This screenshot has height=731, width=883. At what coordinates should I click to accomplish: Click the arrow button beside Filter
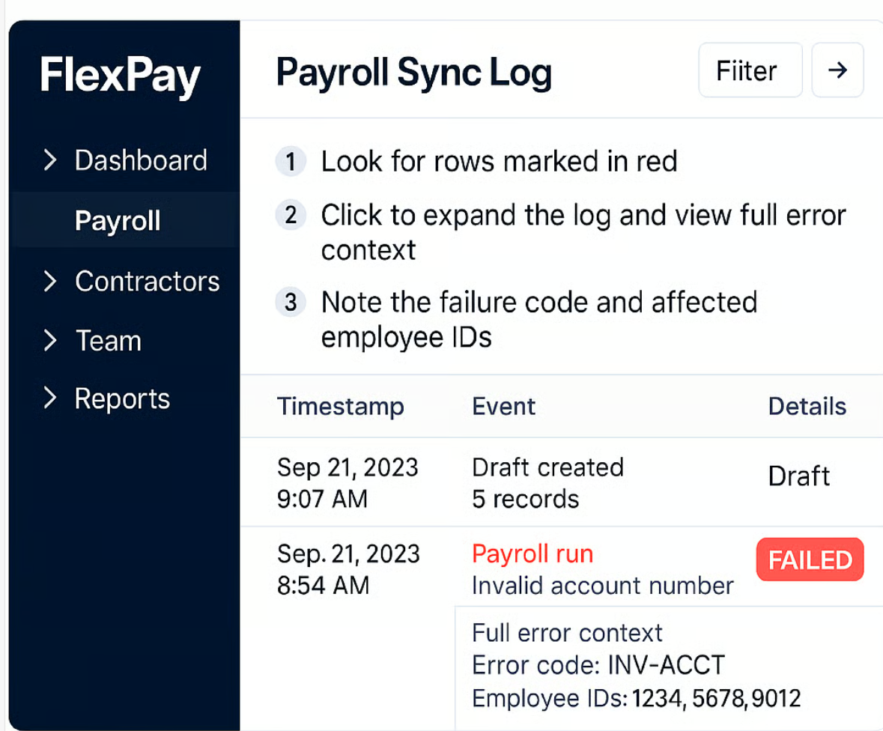[837, 70]
